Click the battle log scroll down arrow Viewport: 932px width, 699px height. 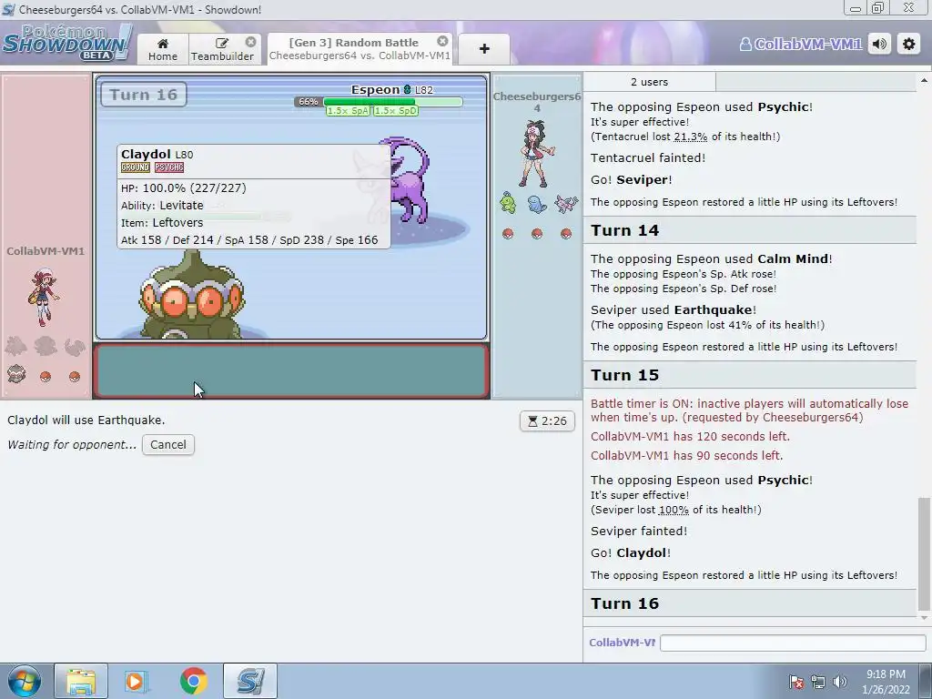click(924, 618)
